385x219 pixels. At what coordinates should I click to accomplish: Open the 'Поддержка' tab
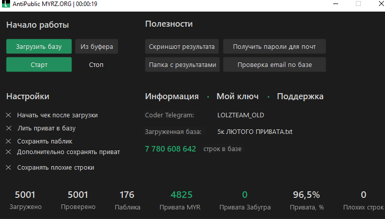point(300,96)
